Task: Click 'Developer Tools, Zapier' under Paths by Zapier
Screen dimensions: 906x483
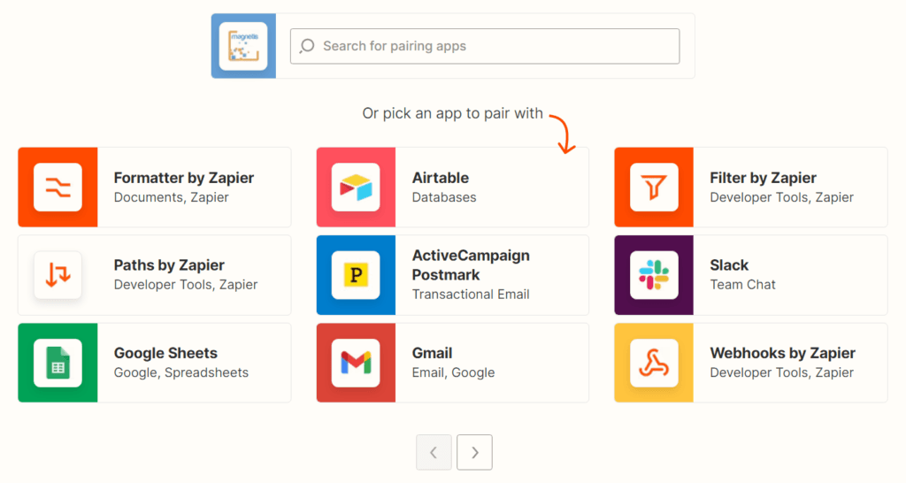Action: pyautogui.click(x=186, y=285)
